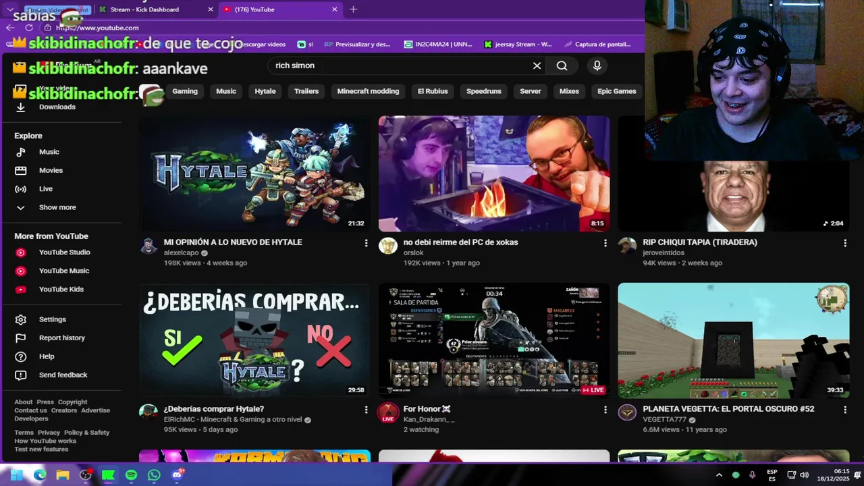Open the 'Captura de pantall...' bookmark
Viewport: 864px width, 486px height.
[x=597, y=45]
